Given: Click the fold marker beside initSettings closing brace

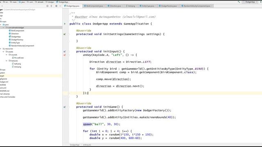Looking at the screenshot, I should (x=68, y=41).
